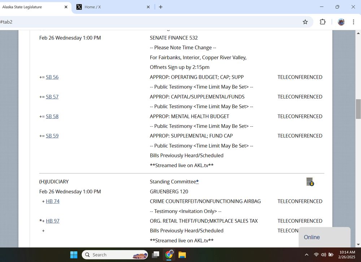Open the Chrome profile avatar
The width and height of the screenshot is (361, 262).
341,22
